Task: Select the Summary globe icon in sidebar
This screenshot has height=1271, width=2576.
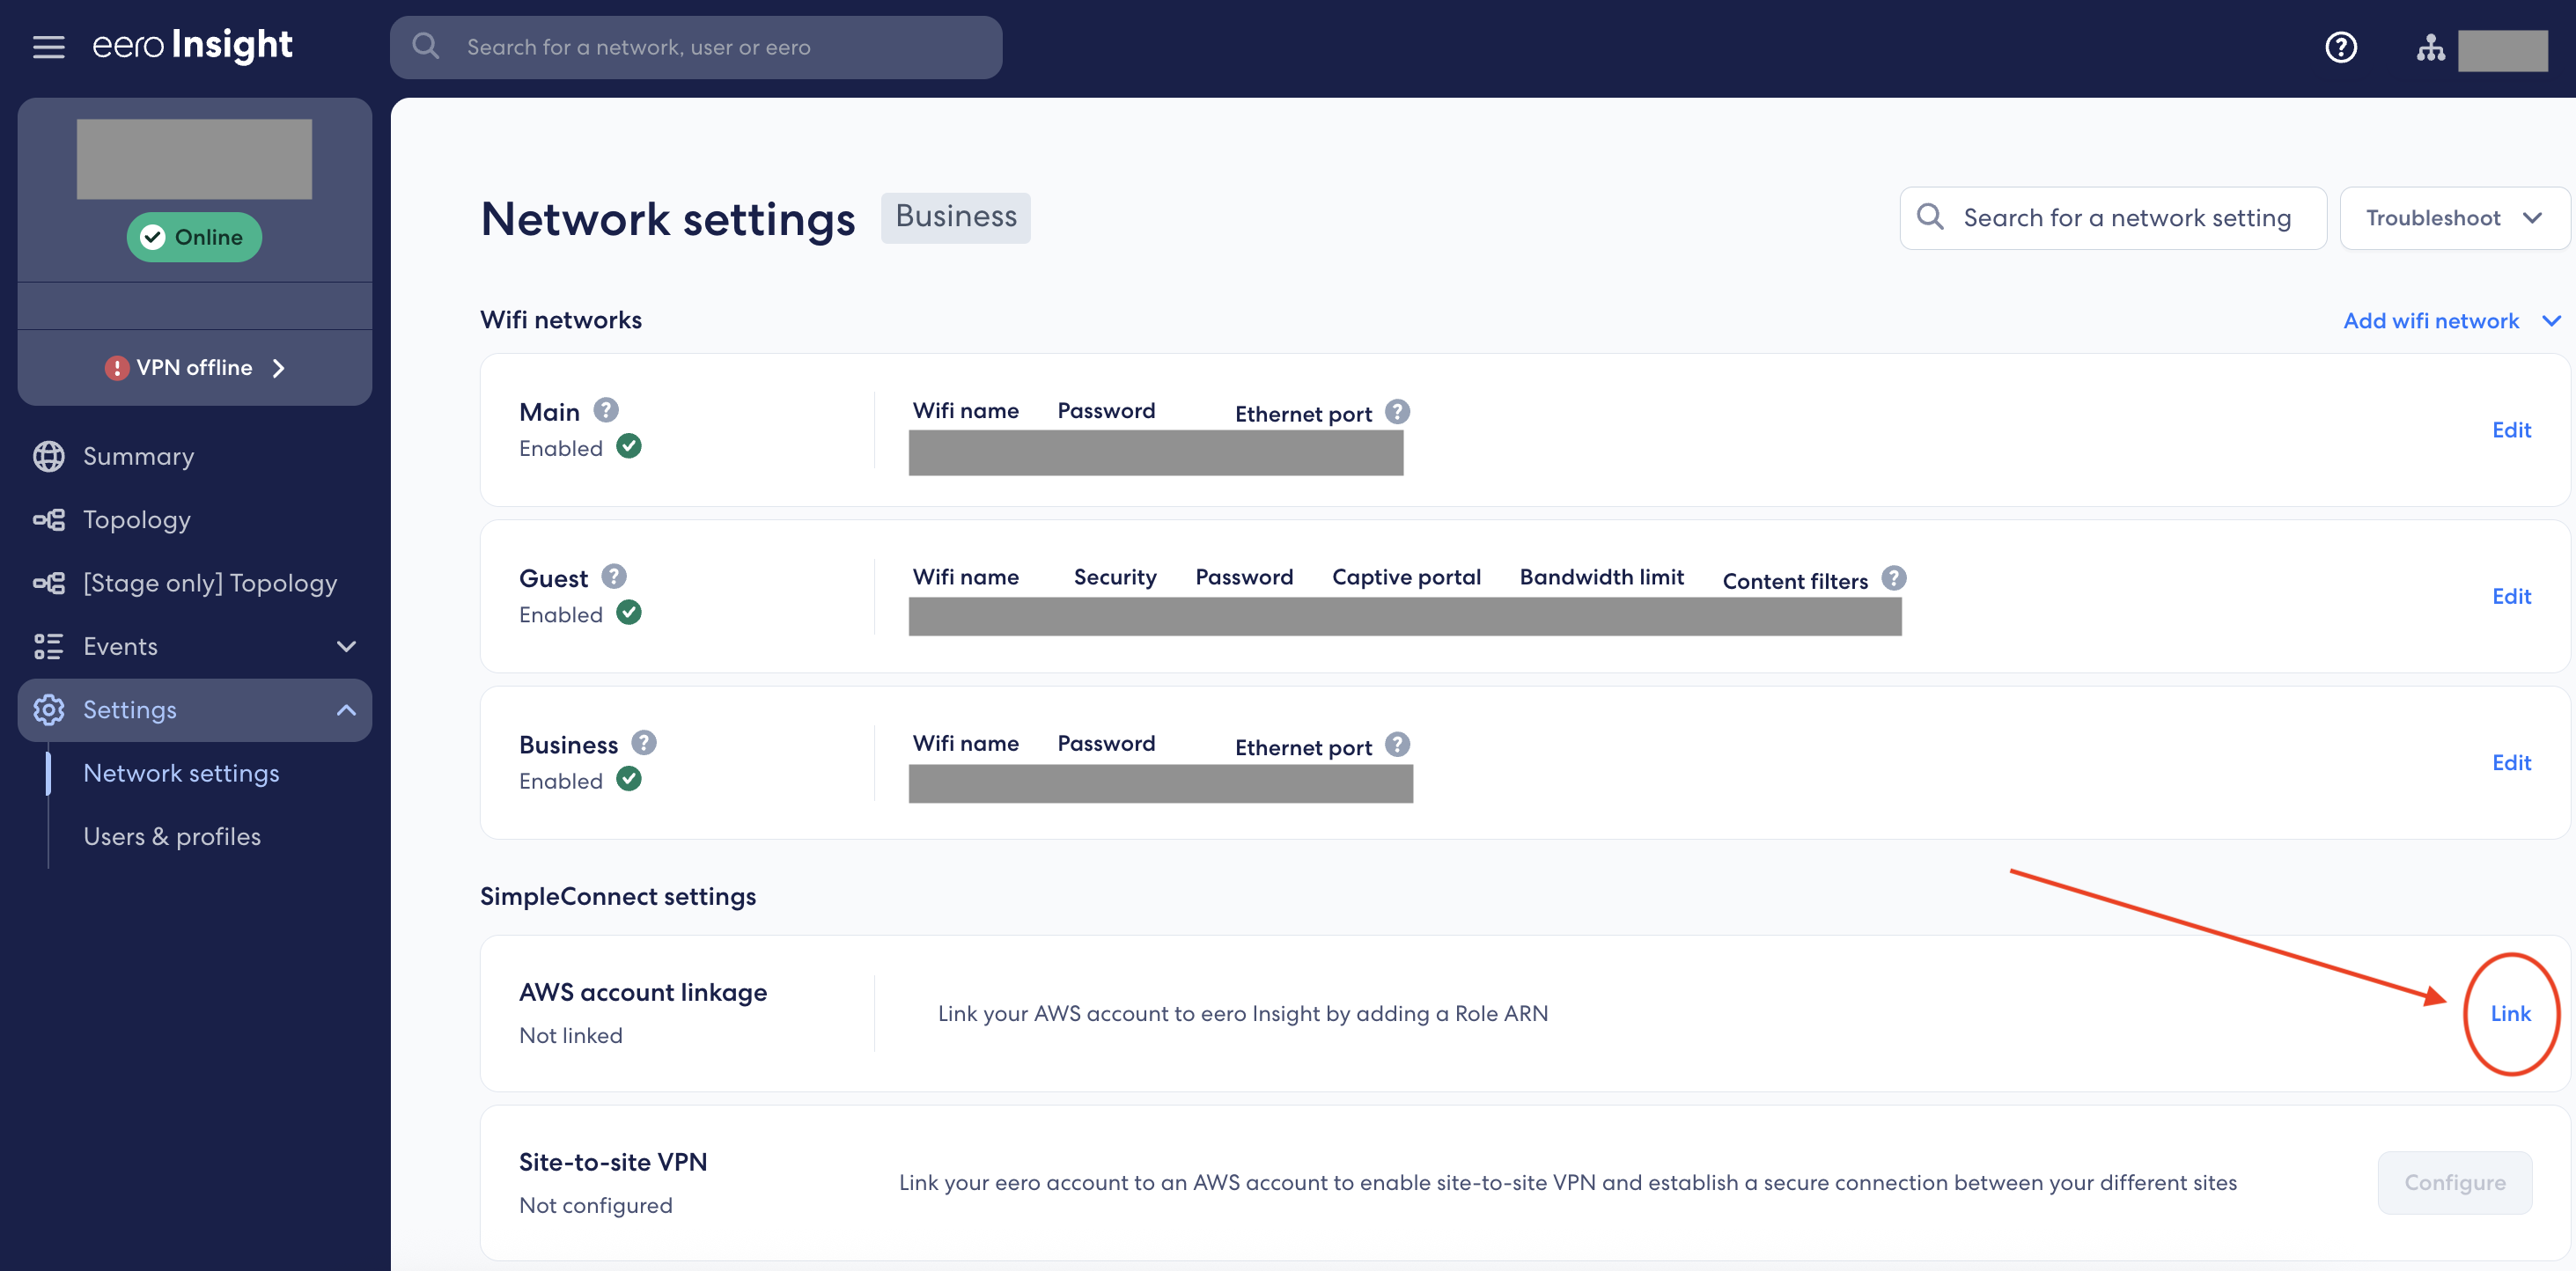Action: click(x=49, y=456)
